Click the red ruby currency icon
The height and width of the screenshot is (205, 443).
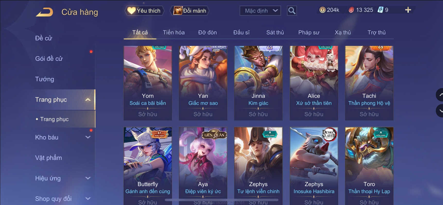351,10
